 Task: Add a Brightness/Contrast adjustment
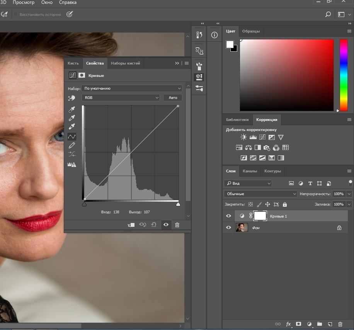[x=243, y=137]
